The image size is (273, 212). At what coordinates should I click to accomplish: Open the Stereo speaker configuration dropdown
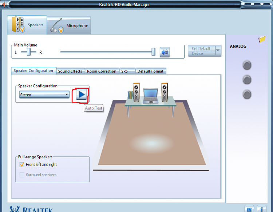[44, 95]
